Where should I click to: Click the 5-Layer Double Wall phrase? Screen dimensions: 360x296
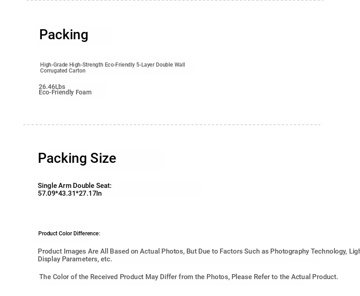coord(160,65)
